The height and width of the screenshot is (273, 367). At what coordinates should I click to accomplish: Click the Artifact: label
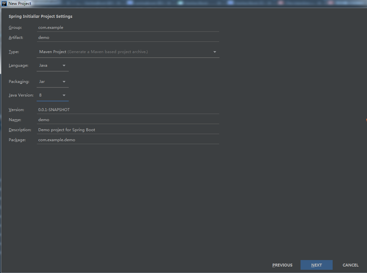(16, 37)
